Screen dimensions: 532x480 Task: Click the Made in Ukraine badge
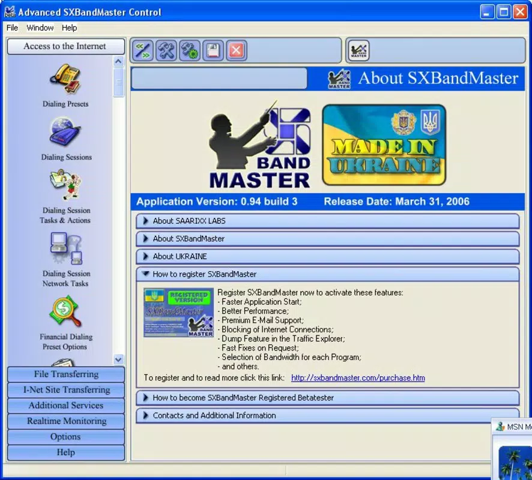384,145
